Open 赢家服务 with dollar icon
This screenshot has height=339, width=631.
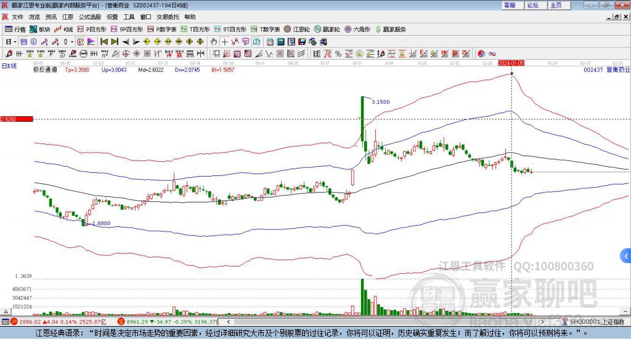point(390,30)
